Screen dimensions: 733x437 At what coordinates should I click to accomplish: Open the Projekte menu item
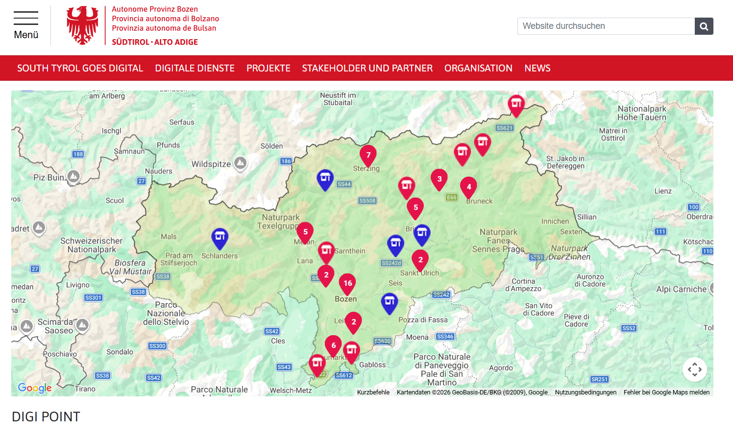(269, 68)
